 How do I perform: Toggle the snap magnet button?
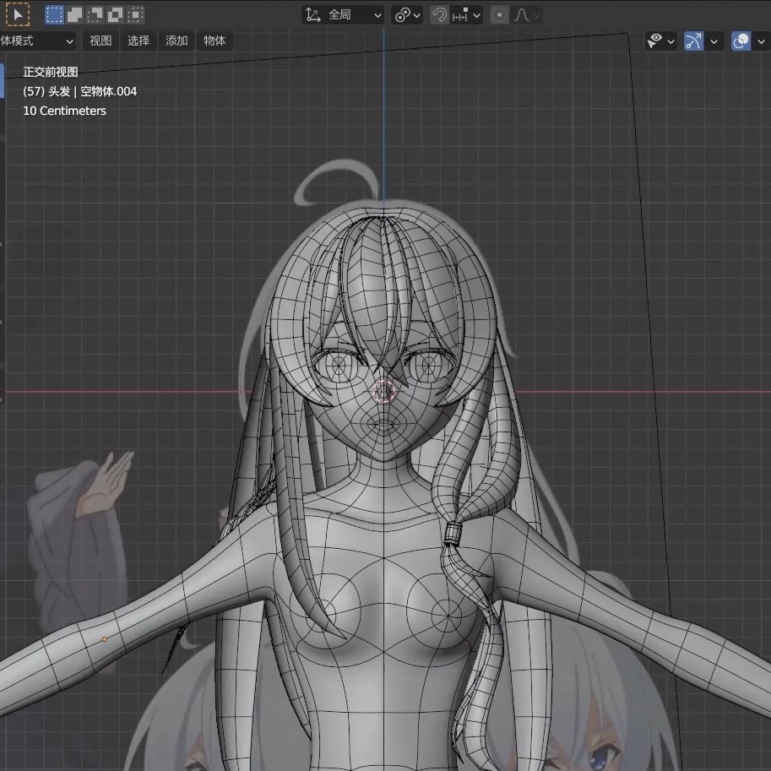(x=439, y=15)
